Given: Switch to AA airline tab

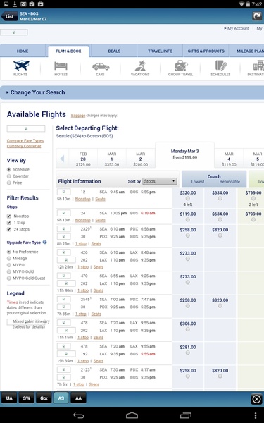Looking at the screenshot, I should pos(78,398).
